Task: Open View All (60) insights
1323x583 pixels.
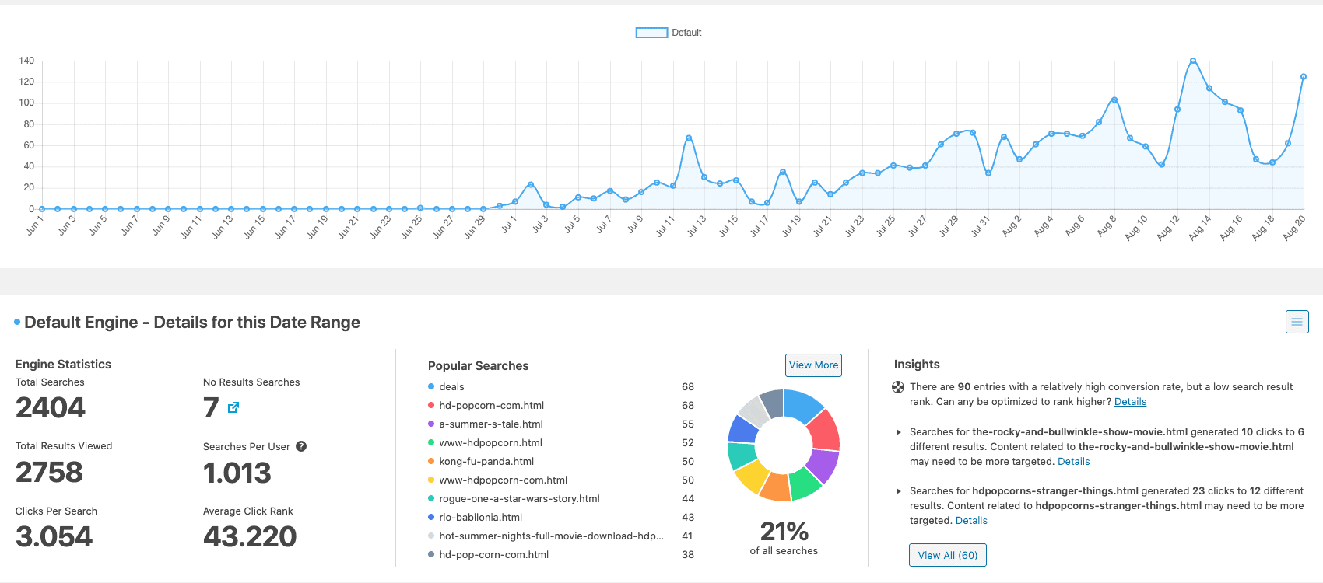Action: 947,555
